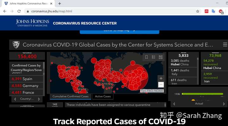Switch to Cumulative Confirmed Cases tab
Screen dimensions: 228x126
(71, 96)
